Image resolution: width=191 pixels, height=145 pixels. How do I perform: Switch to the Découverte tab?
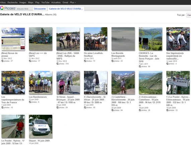[40, 9]
